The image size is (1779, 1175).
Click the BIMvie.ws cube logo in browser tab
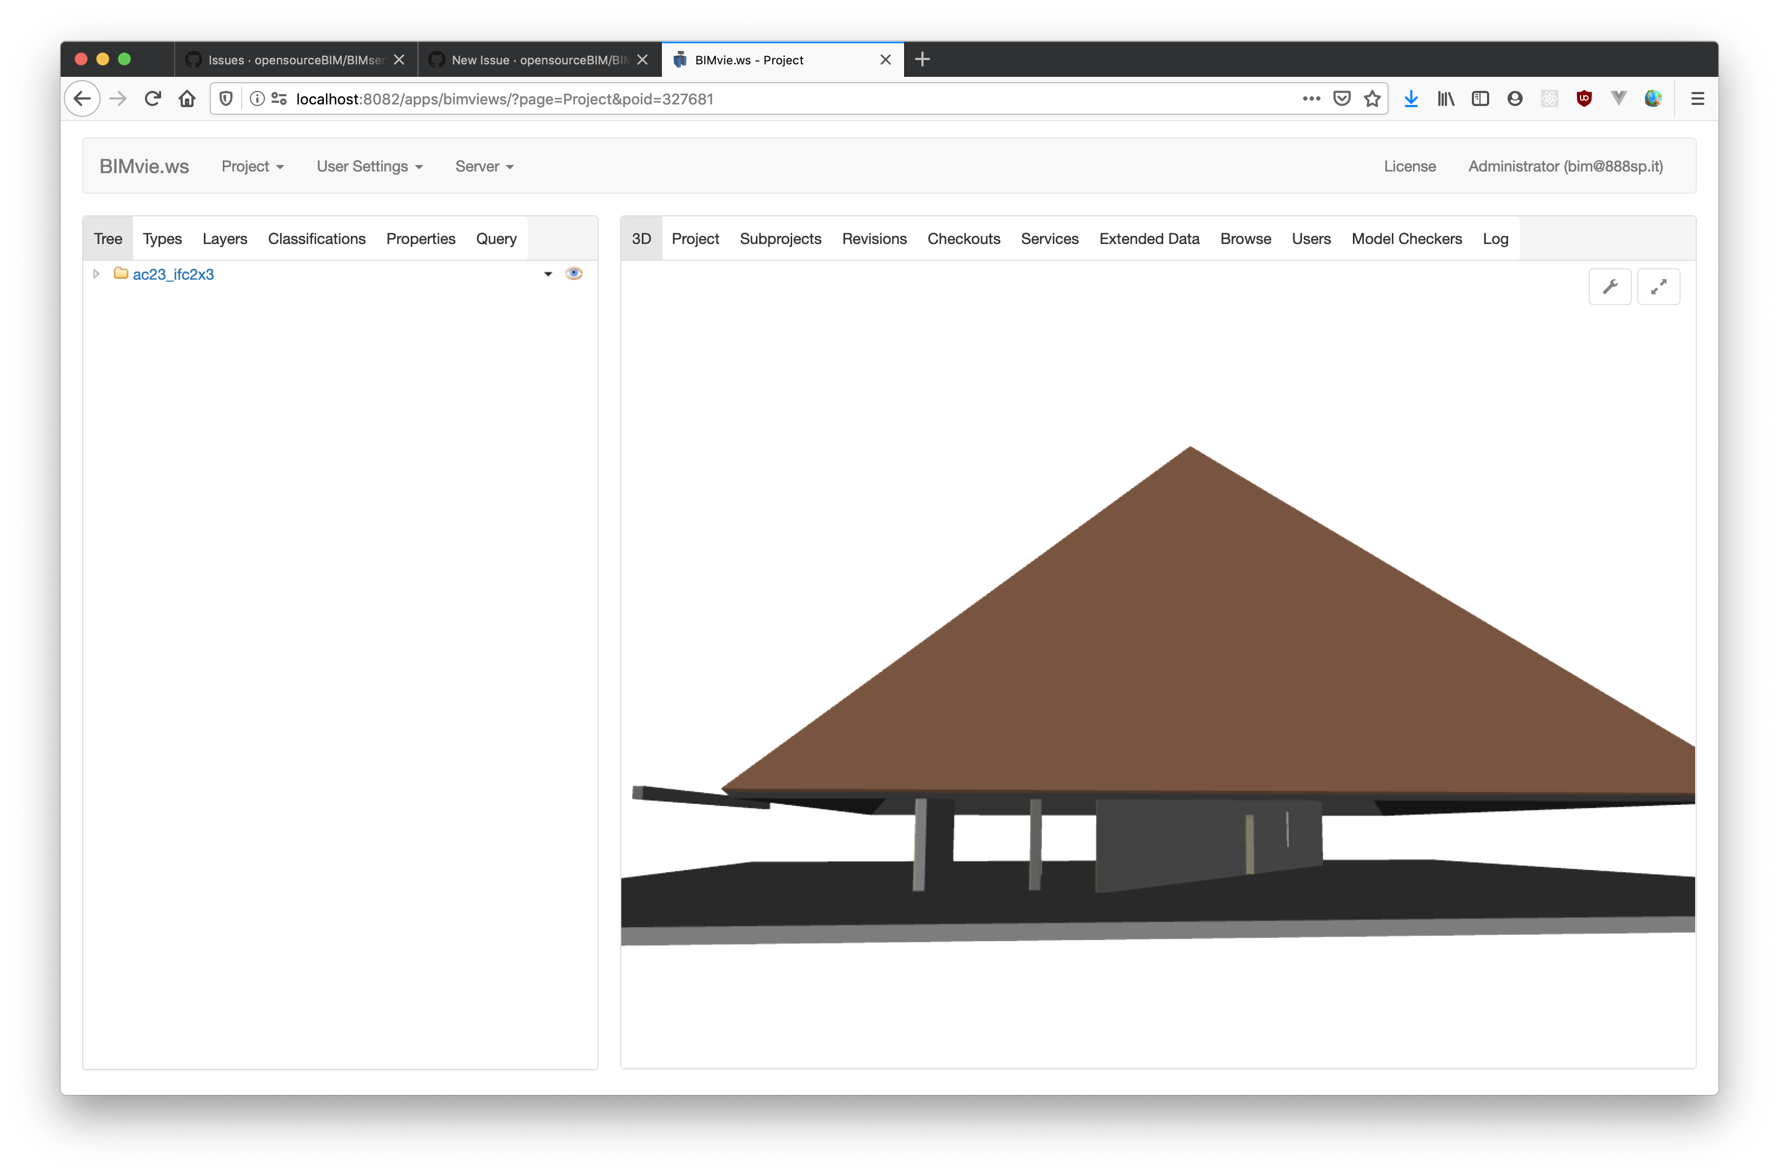[x=680, y=59]
